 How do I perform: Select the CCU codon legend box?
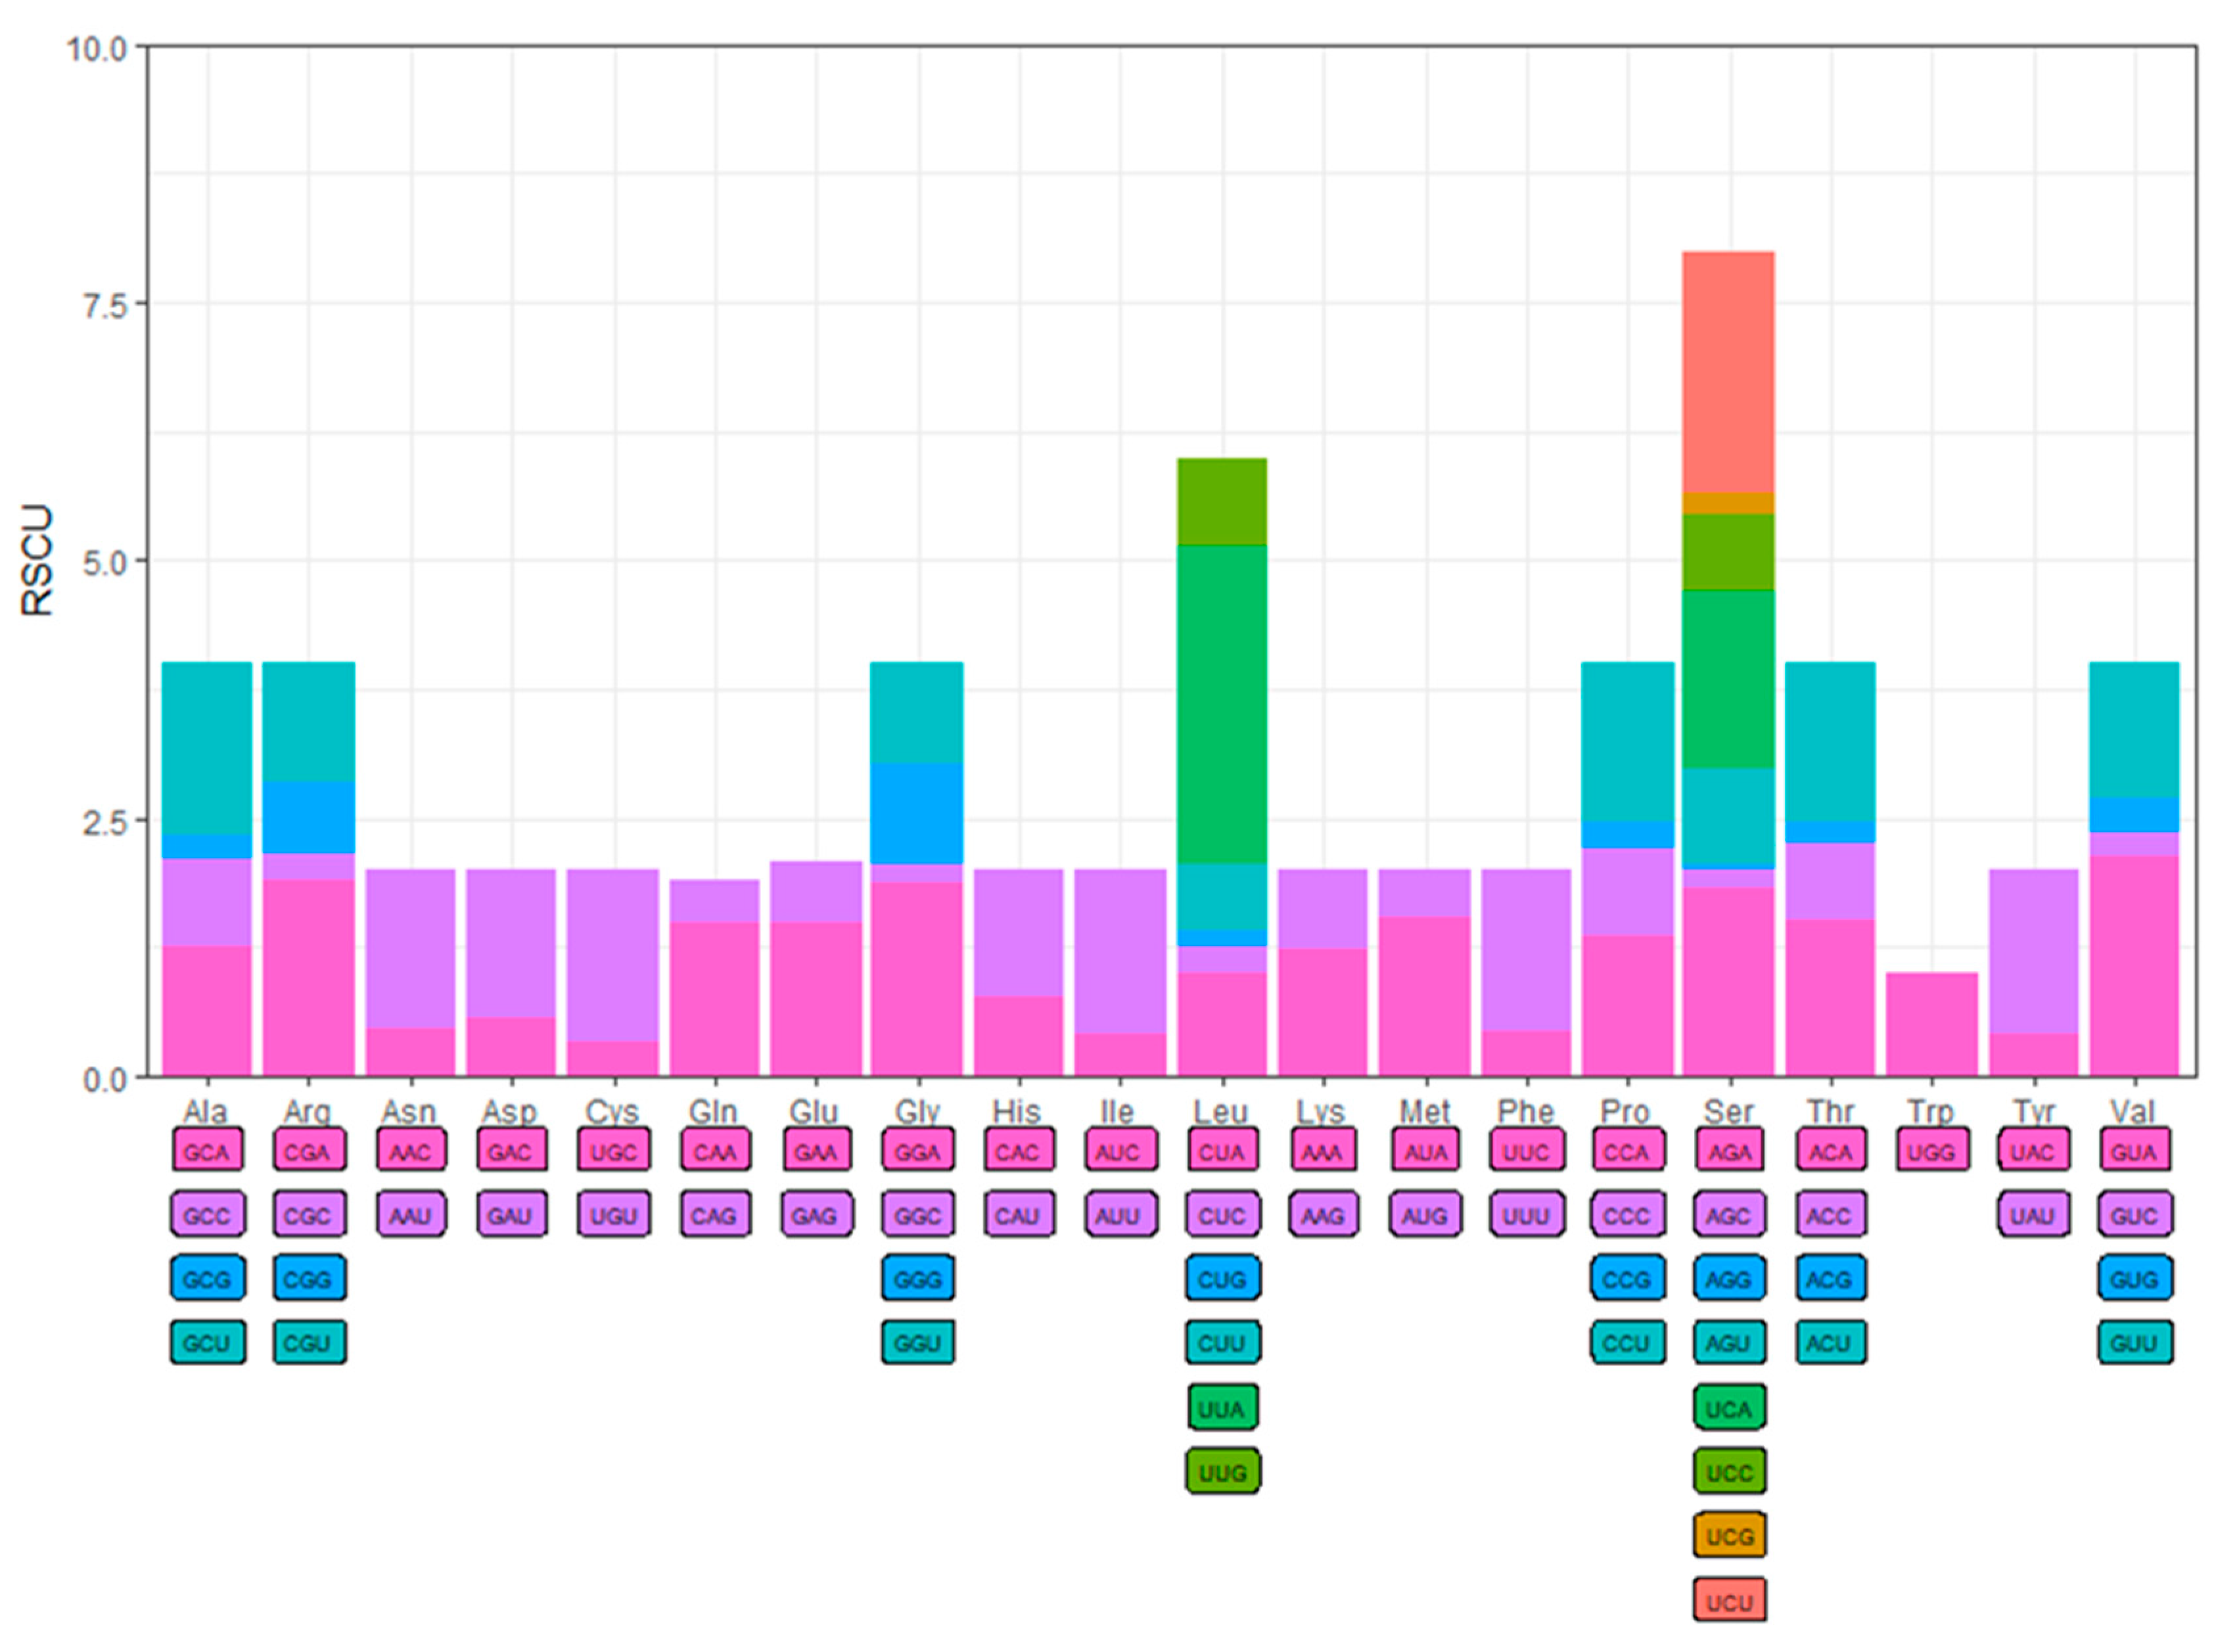click(1627, 1343)
